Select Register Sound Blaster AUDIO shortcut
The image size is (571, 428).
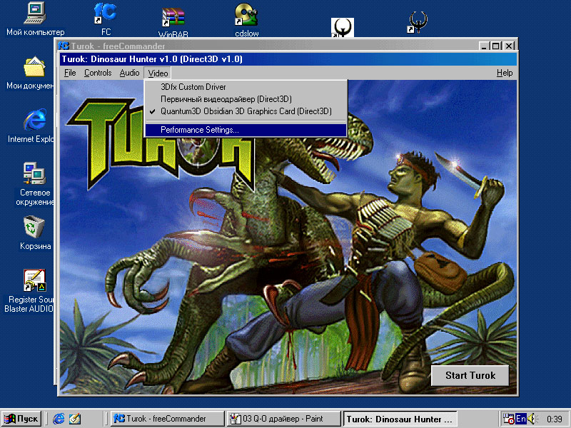coord(29,291)
